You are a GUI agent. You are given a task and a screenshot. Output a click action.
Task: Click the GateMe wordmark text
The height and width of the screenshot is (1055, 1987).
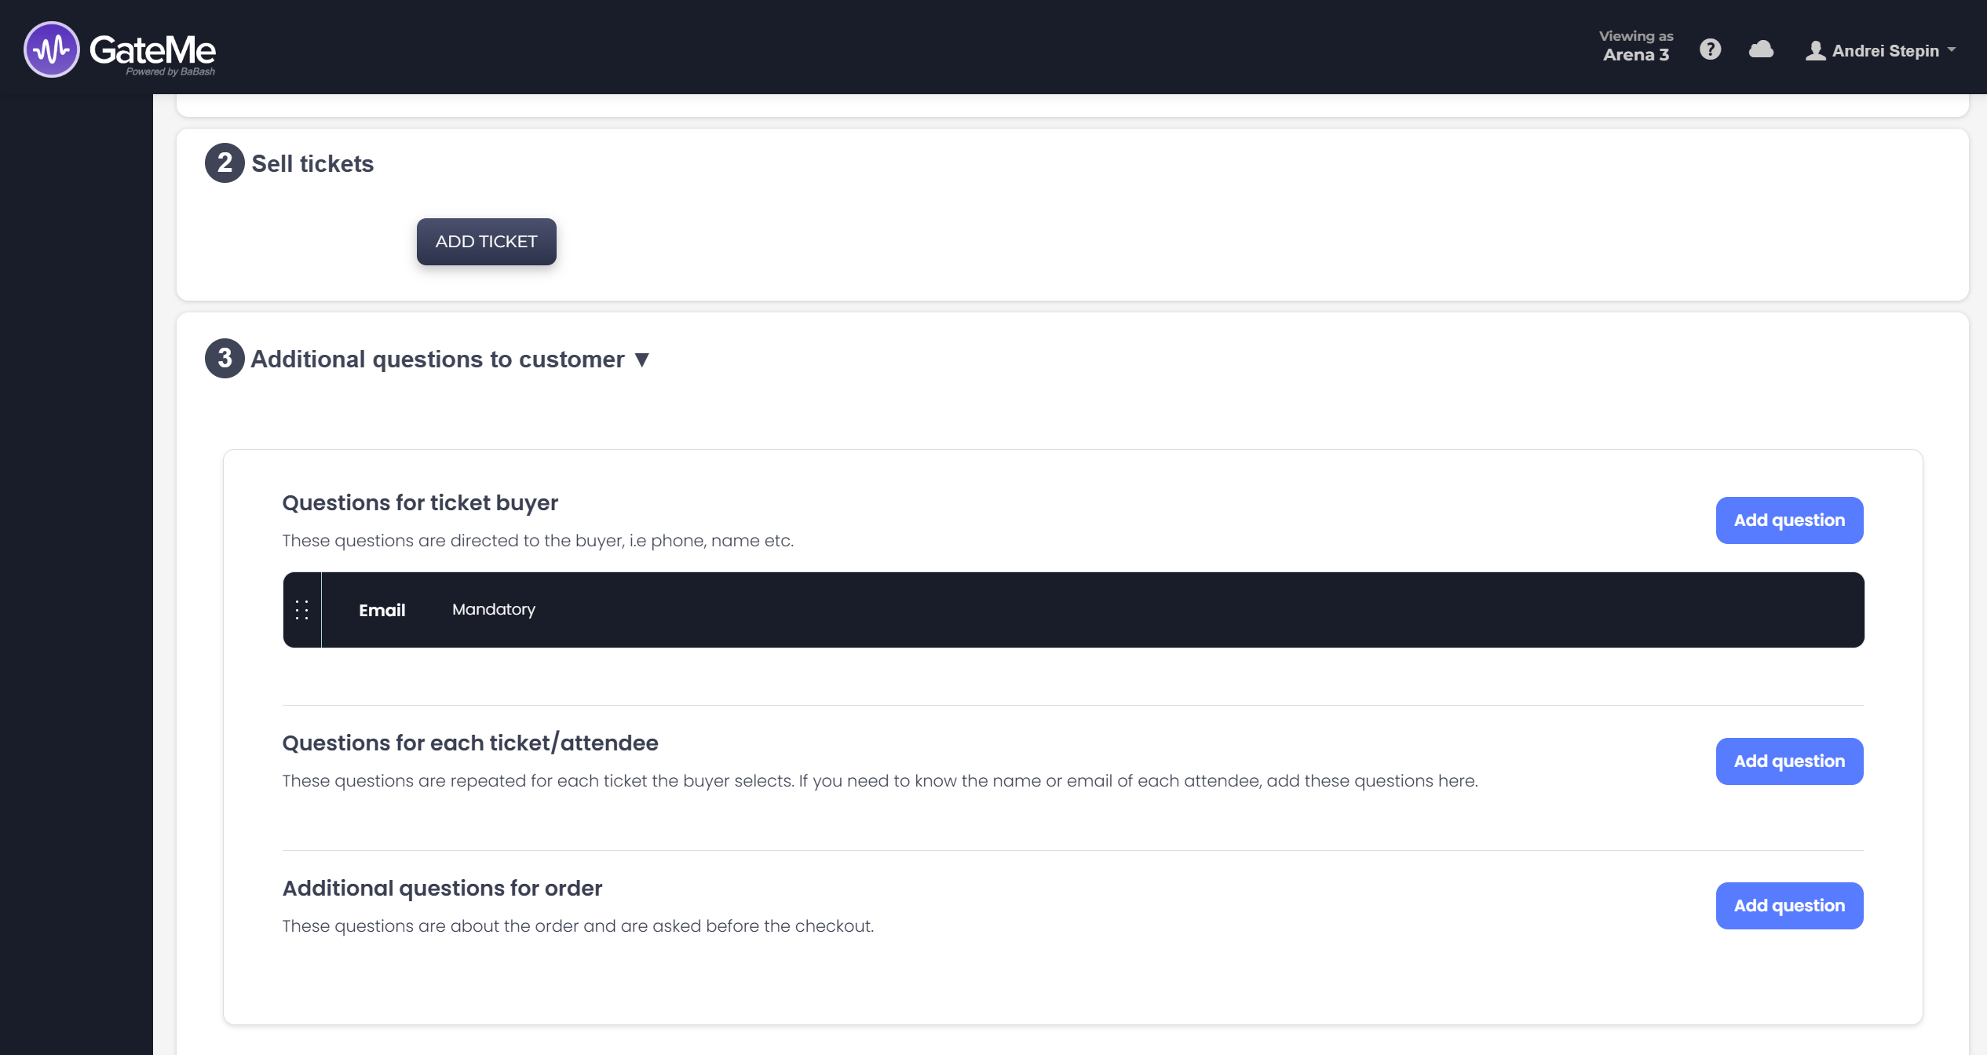tap(152, 49)
